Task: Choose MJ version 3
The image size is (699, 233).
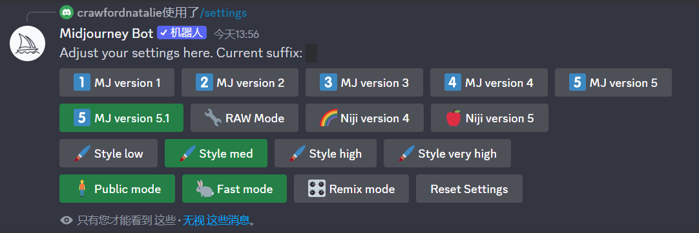Action: click(364, 82)
